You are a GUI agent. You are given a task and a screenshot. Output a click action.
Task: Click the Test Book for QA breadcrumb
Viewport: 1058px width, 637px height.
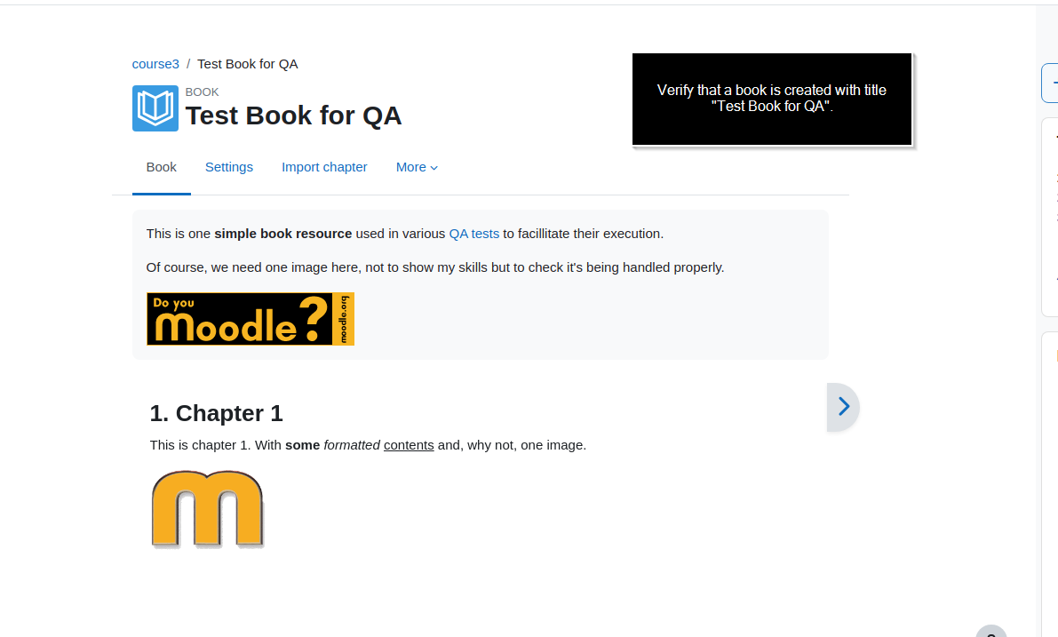248,64
